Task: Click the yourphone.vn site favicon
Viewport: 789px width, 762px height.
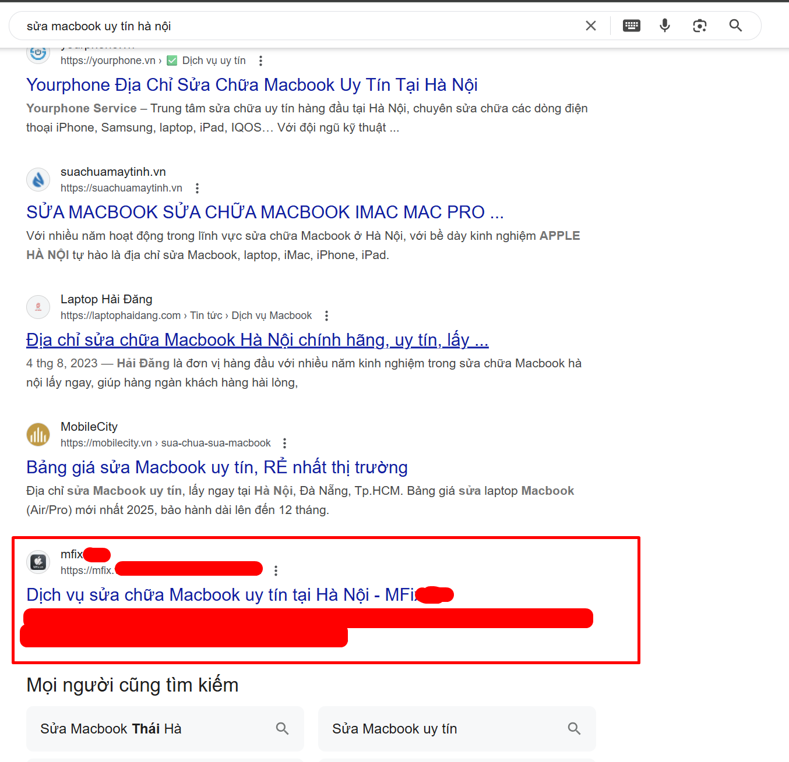Action: click(38, 53)
